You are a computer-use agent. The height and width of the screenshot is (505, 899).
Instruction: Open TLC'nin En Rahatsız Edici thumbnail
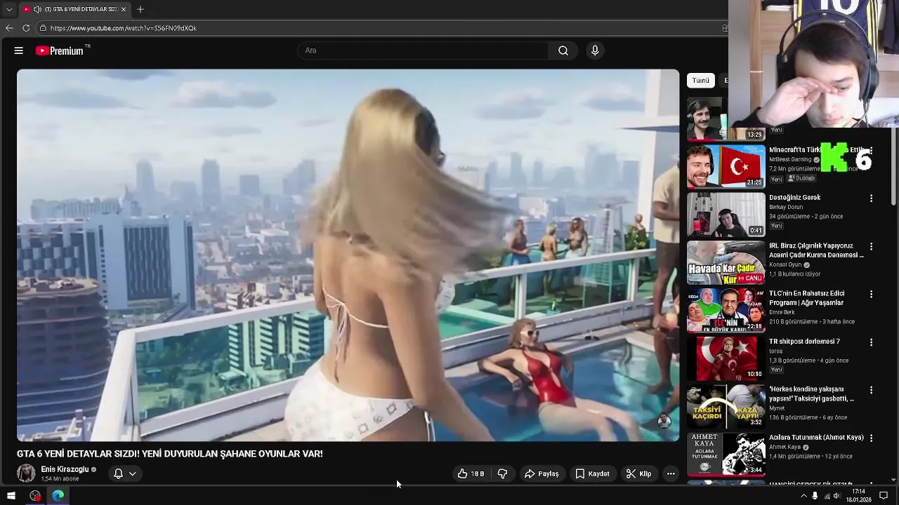click(x=726, y=310)
